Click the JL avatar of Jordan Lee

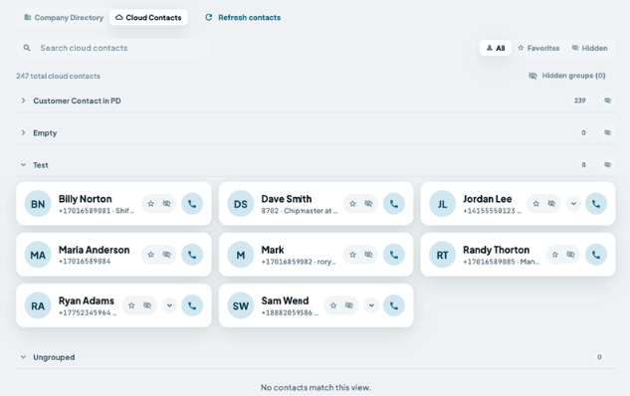pos(442,204)
